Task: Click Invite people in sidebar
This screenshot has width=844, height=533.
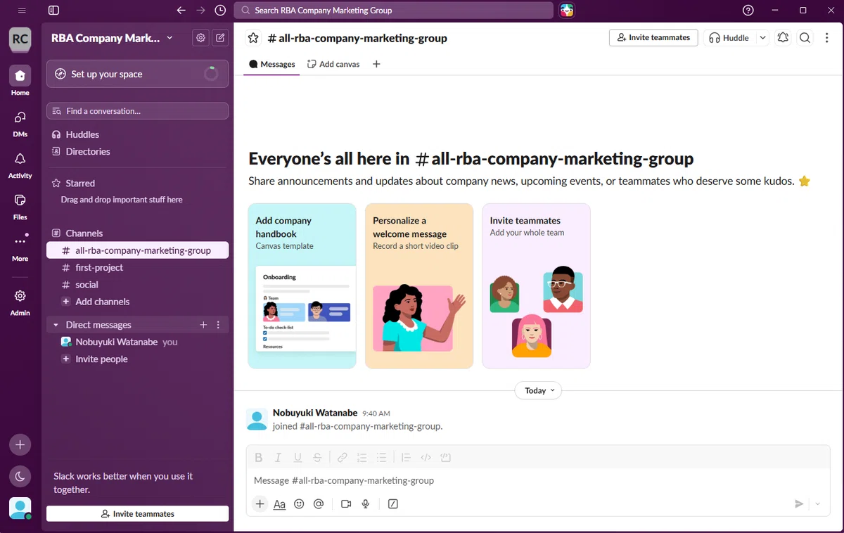Action: pyautogui.click(x=137, y=359)
